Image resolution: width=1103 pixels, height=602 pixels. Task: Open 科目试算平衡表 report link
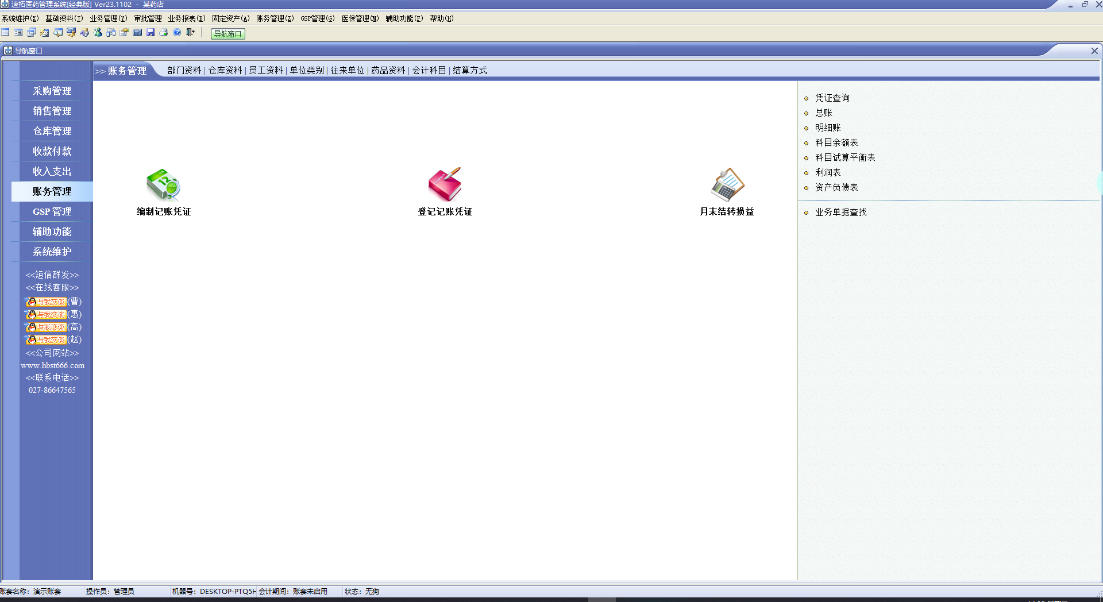845,157
